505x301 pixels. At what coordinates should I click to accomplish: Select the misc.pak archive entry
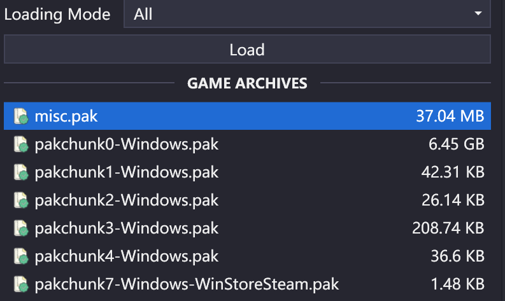(x=66, y=116)
